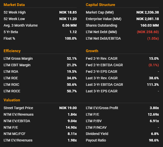Select the Fwd 2-Yr EBITDA CAGR label
Screen dimensions: 163x147
pyautogui.click(x=104, y=65)
